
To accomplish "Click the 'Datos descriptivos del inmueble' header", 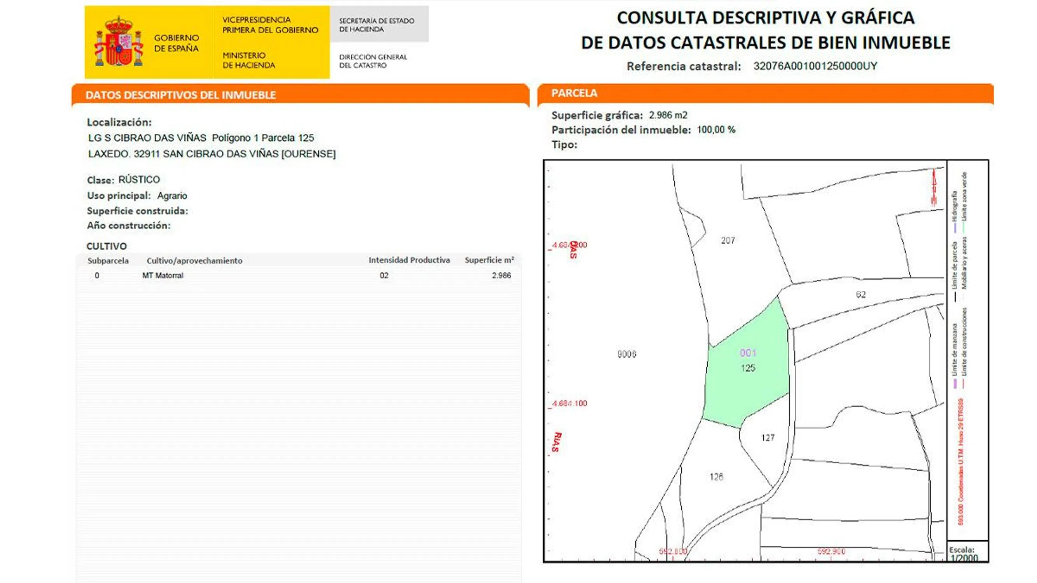I will [180, 95].
